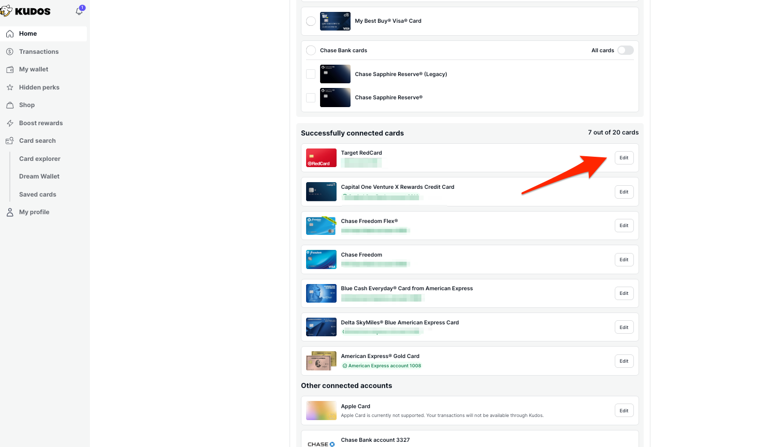Screen dimensions: 759x447
Task: Go to Saved cards in sidebar
Action: tap(38, 195)
